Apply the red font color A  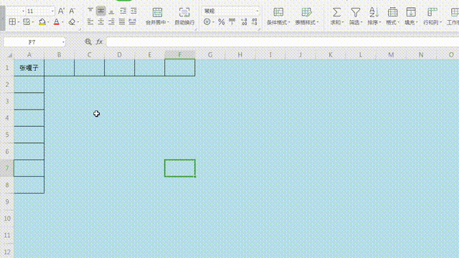57,21
